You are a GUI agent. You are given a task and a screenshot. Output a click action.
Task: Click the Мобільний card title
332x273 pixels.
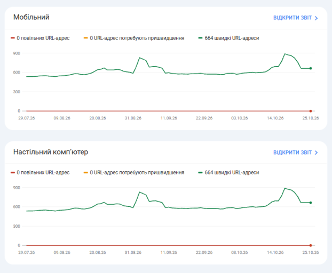click(x=31, y=17)
